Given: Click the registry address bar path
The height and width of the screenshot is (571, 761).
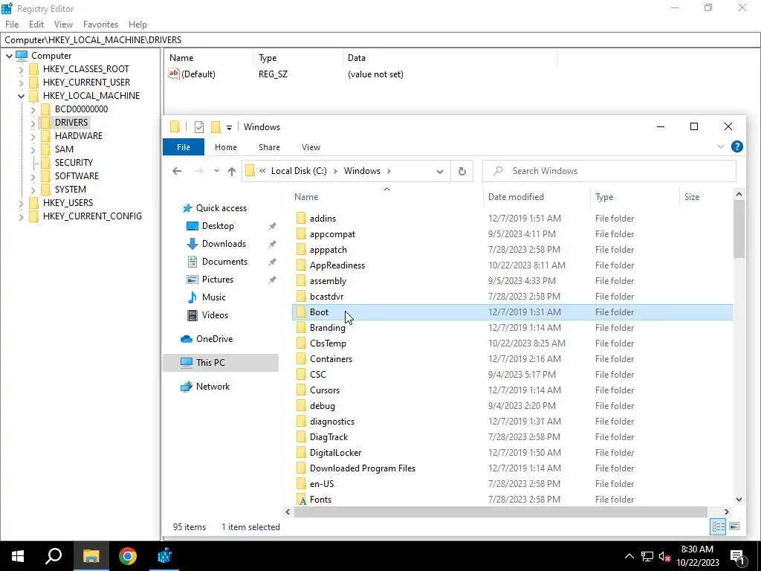Looking at the screenshot, I should click(380, 40).
